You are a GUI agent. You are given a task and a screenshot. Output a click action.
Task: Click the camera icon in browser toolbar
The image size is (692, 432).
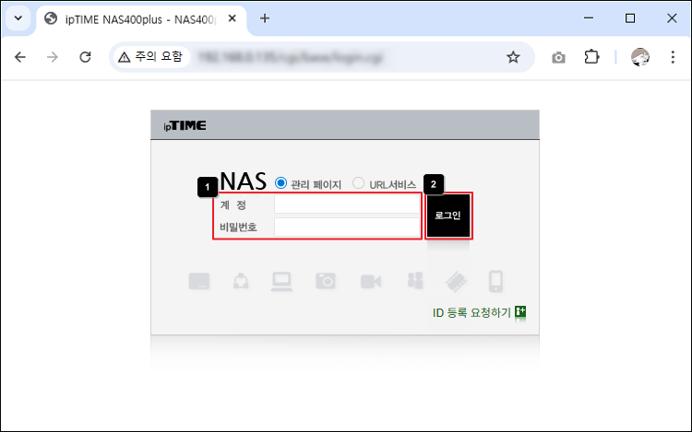pyautogui.click(x=558, y=57)
